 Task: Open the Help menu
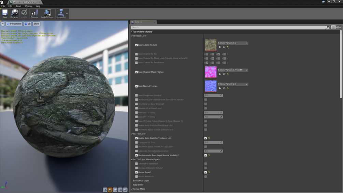point(38,6)
